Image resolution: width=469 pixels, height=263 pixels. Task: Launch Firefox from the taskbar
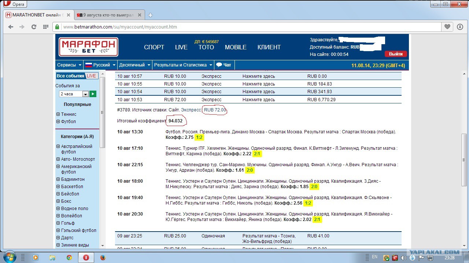pos(103,258)
